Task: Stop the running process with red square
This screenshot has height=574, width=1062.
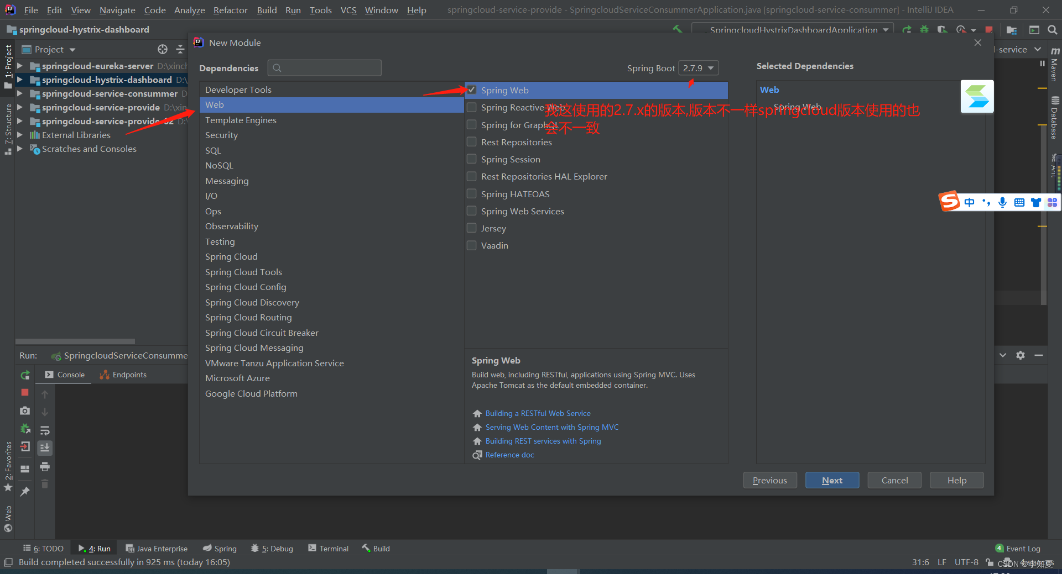Action: pyautogui.click(x=25, y=392)
